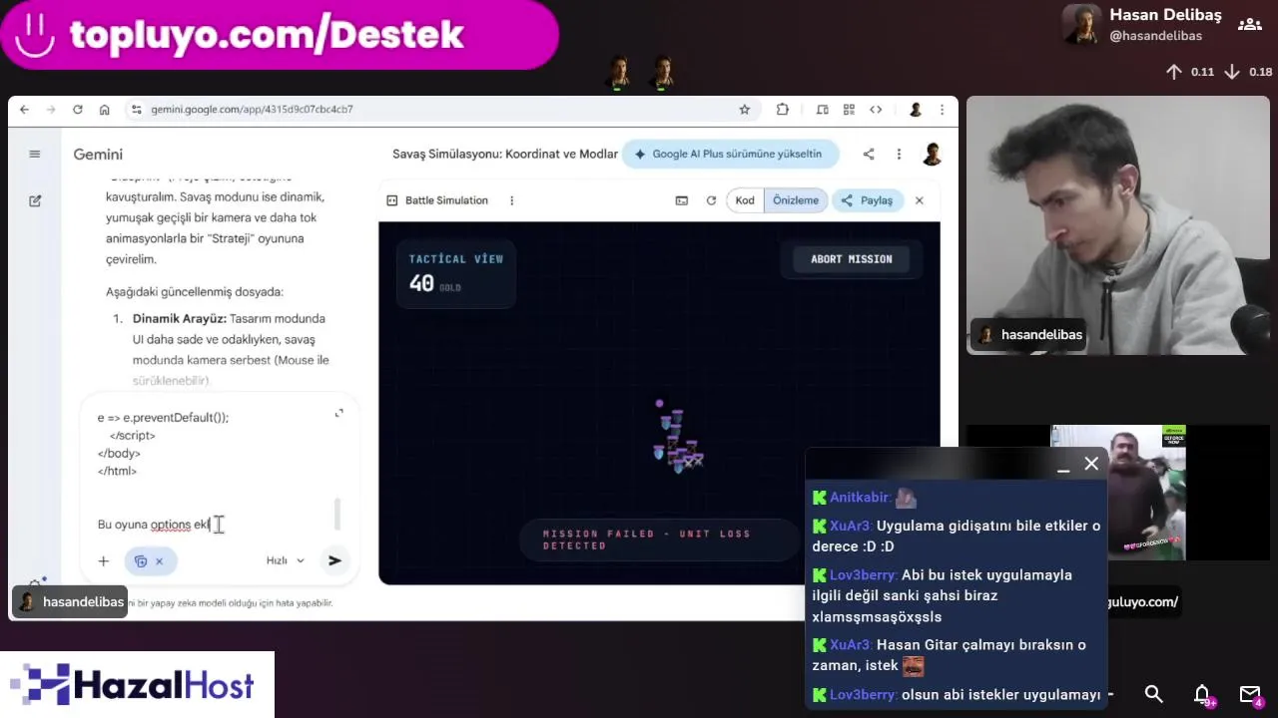Click the topluyo.com/Destek banner

(280, 35)
